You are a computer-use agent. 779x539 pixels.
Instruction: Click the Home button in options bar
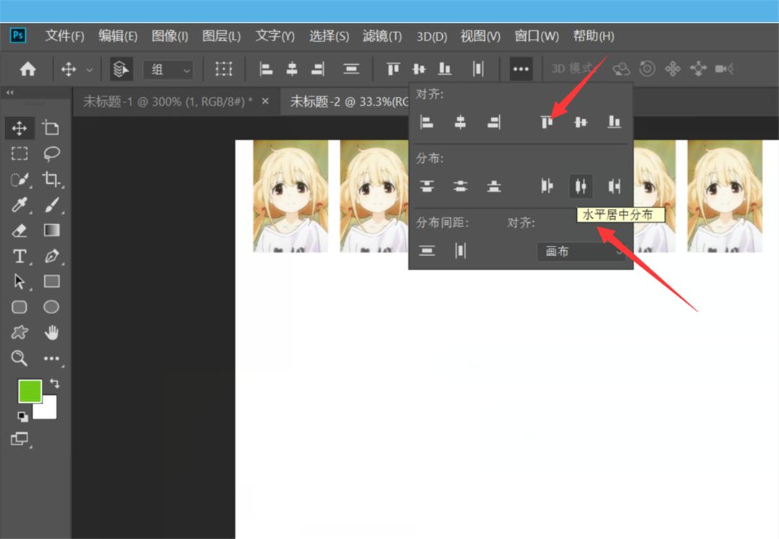(27, 68)
